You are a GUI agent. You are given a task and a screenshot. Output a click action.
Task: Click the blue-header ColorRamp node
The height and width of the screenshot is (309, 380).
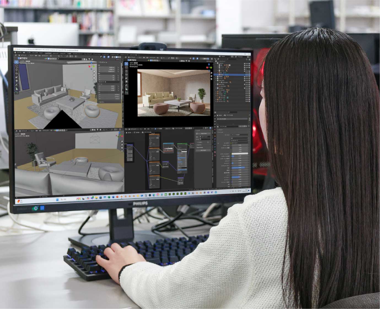(168, 148)
